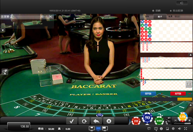Viewport: 193px width, 132px height.
Task: Click the repeat bet circular arrow button
Action: click(x=84, y=121)
